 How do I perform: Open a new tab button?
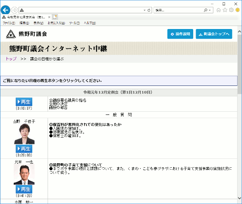55,17
